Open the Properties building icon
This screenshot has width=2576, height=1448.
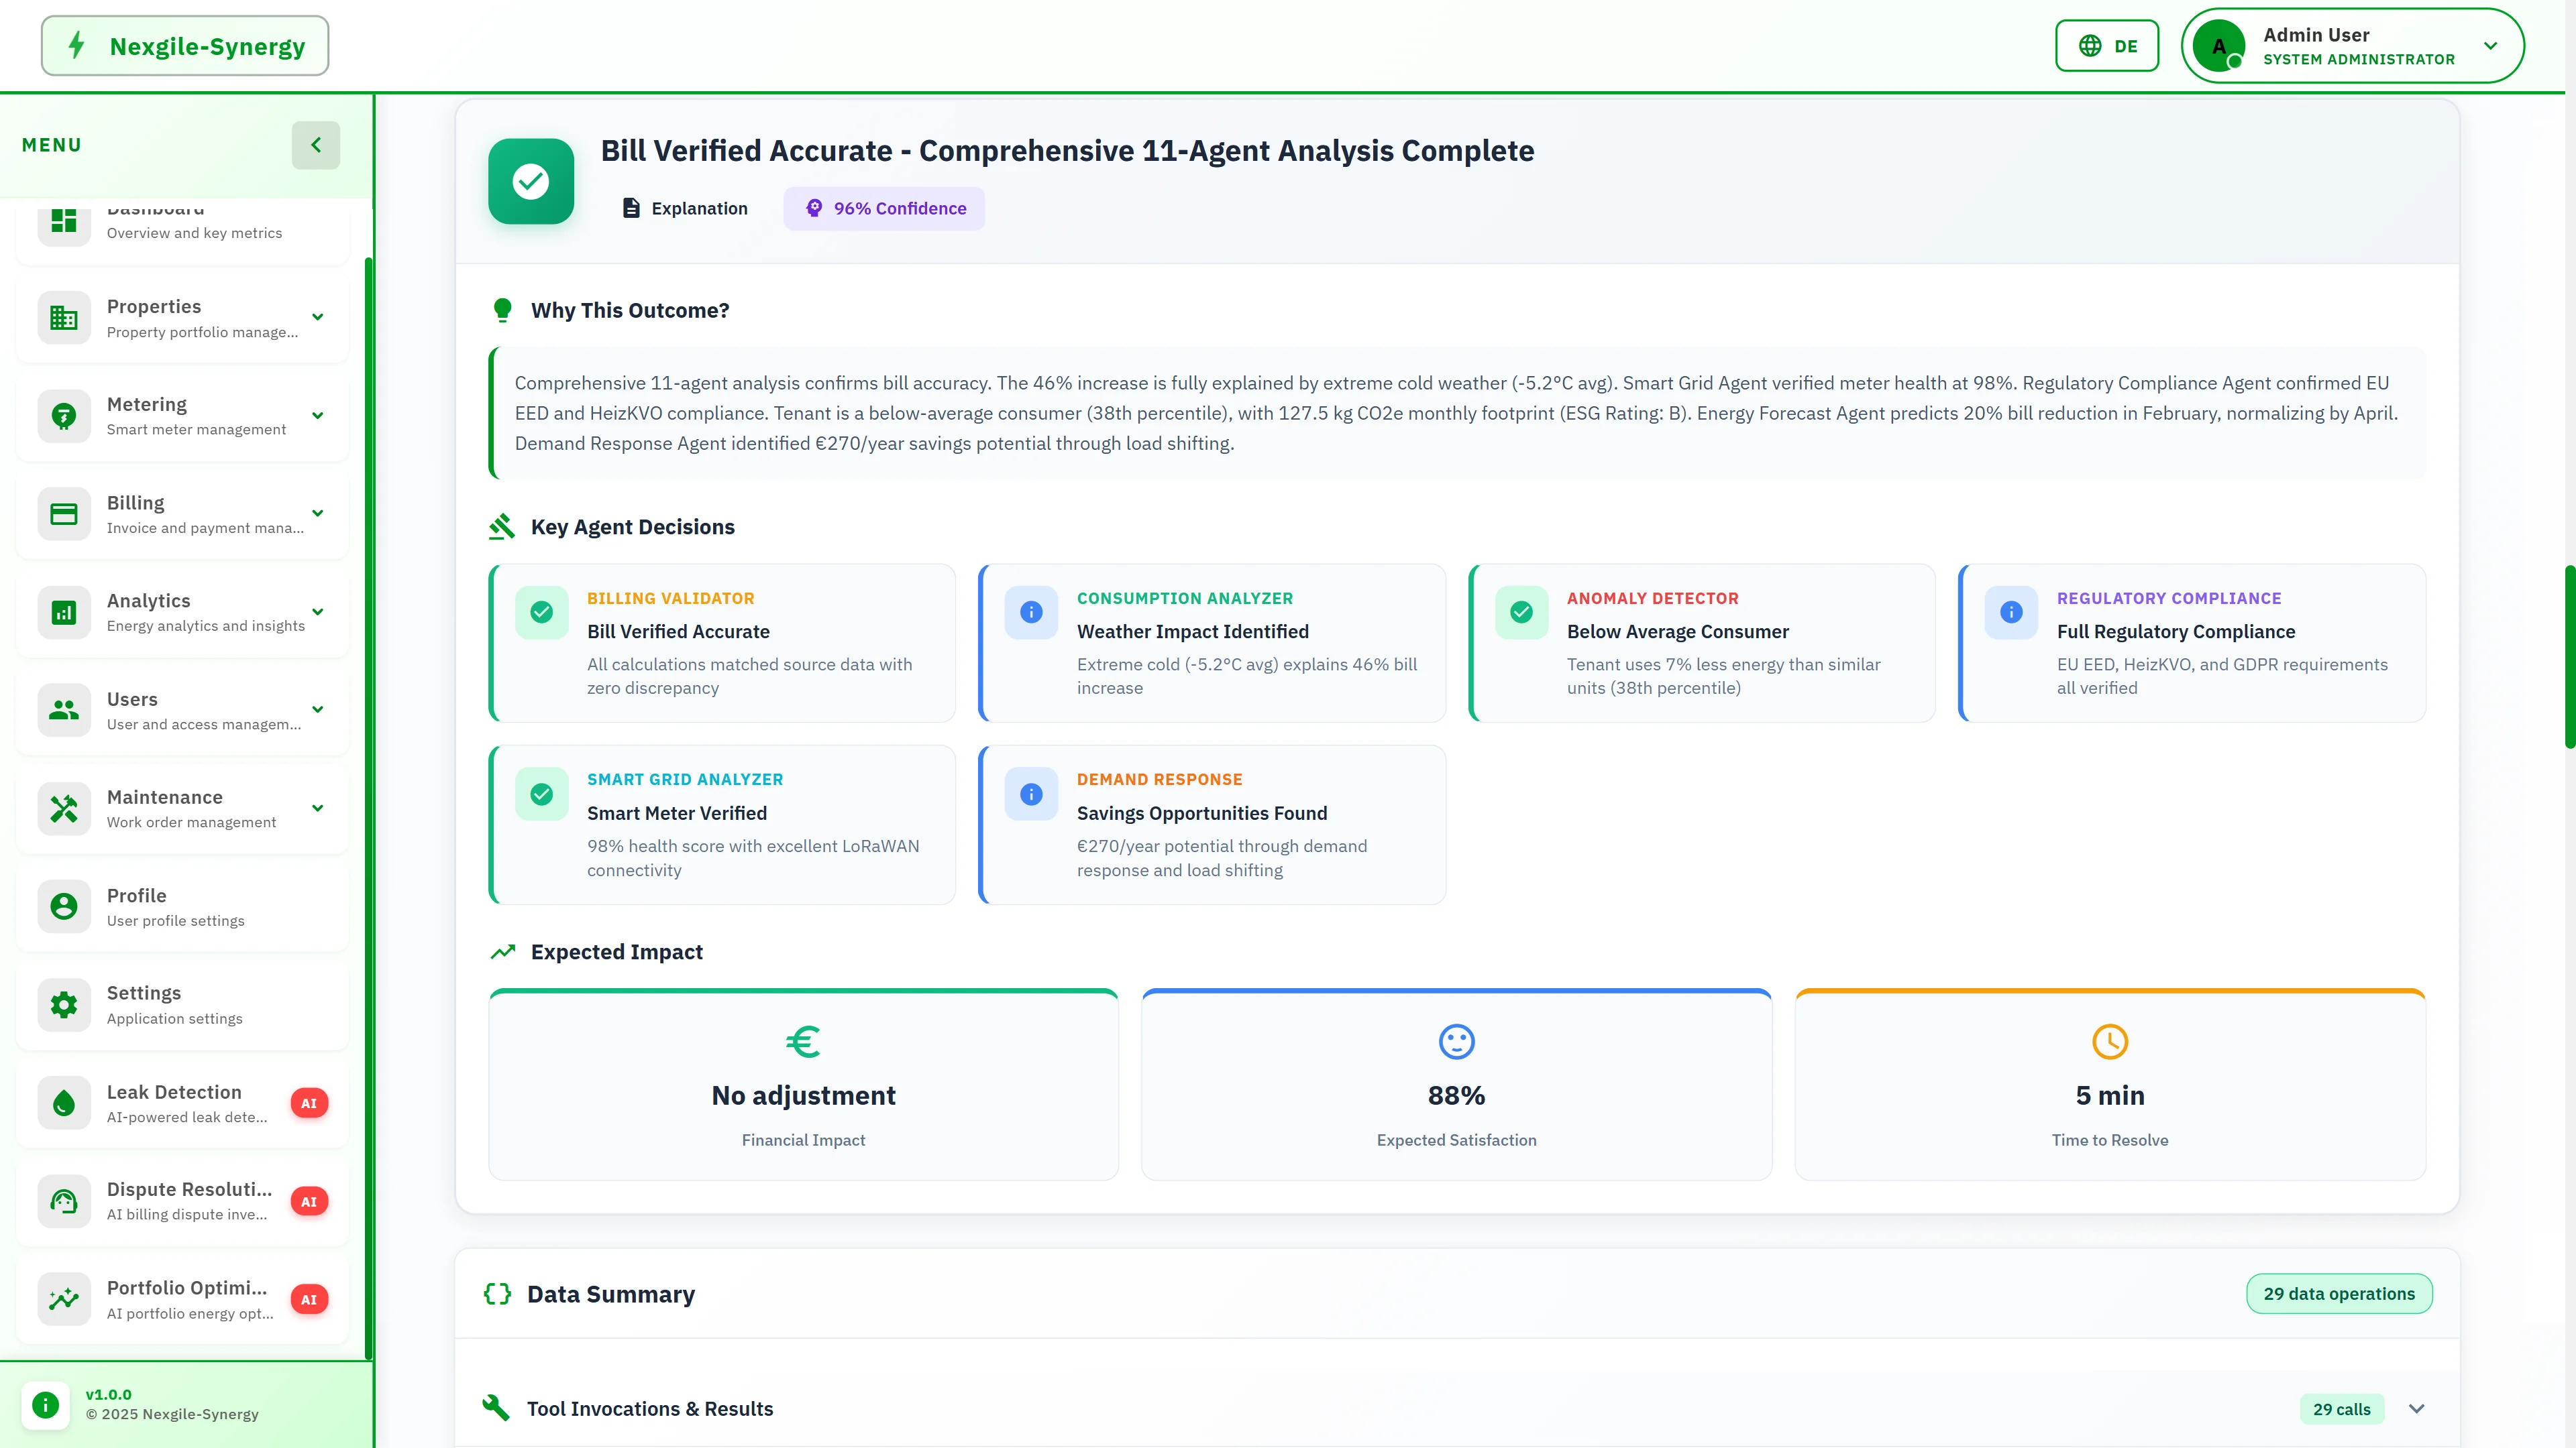tap(63, 317)
